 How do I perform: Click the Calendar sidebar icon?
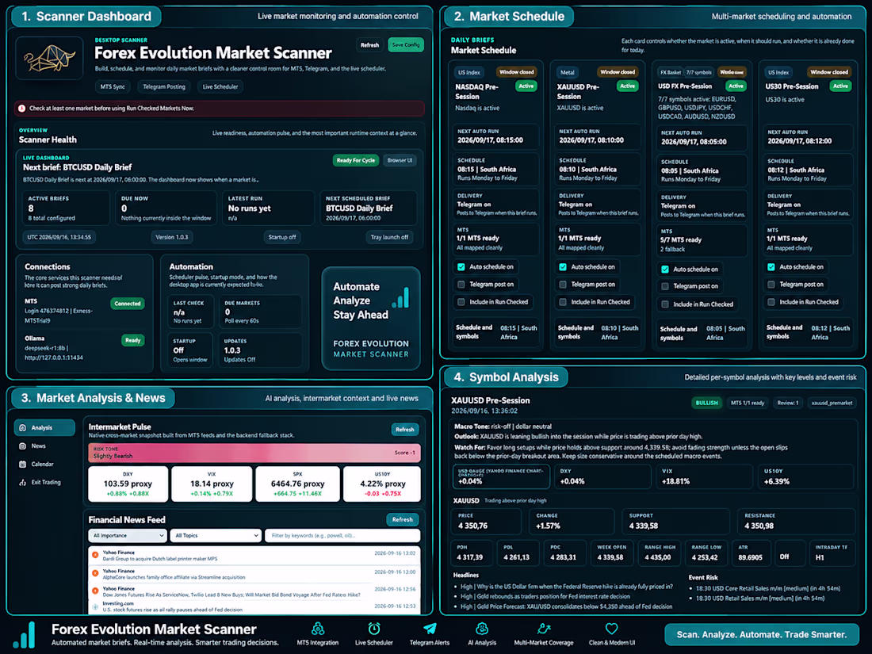click(23, 465)
